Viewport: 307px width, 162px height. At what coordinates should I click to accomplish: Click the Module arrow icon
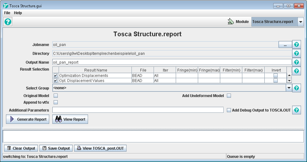(x=231, y=21)
